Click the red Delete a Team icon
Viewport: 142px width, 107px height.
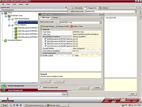72,26
